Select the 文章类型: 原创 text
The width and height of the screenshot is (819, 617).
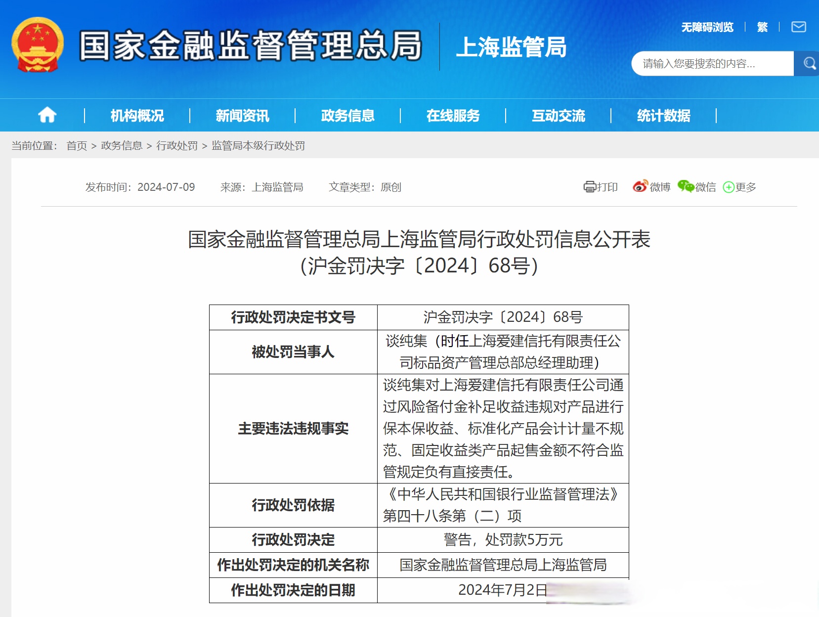(x=365, y=187)
